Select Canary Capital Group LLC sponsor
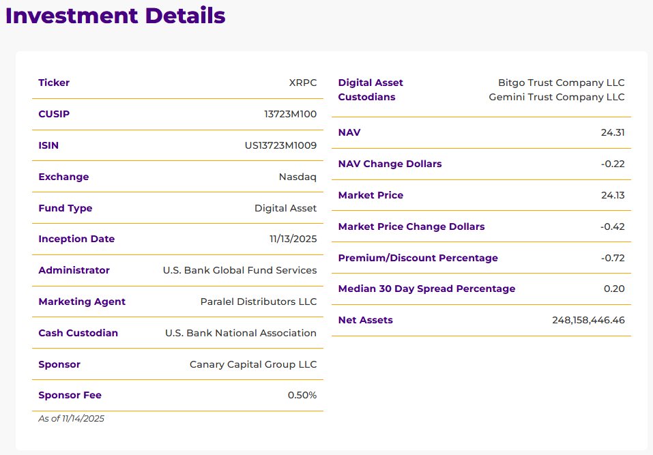This screenshot has height=455, width=653. click(x=253, y=364)
